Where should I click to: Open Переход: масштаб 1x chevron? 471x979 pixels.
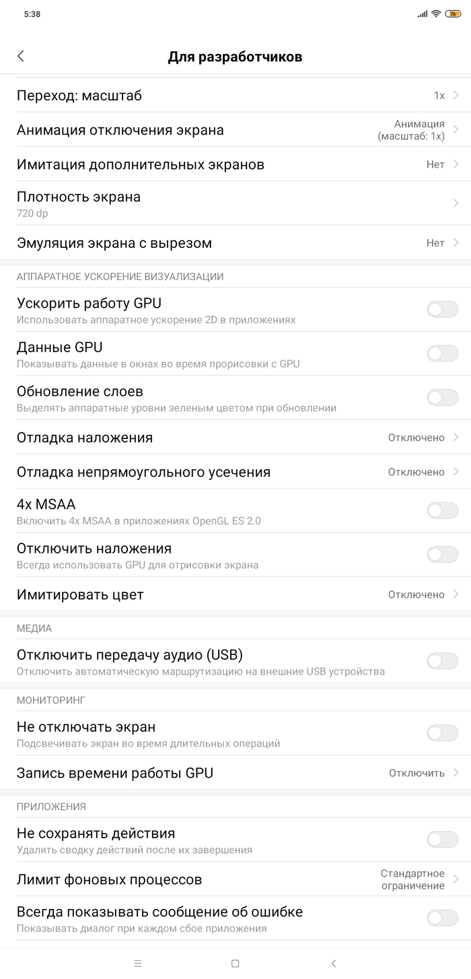pyautogui.click(x=456, y=96)
